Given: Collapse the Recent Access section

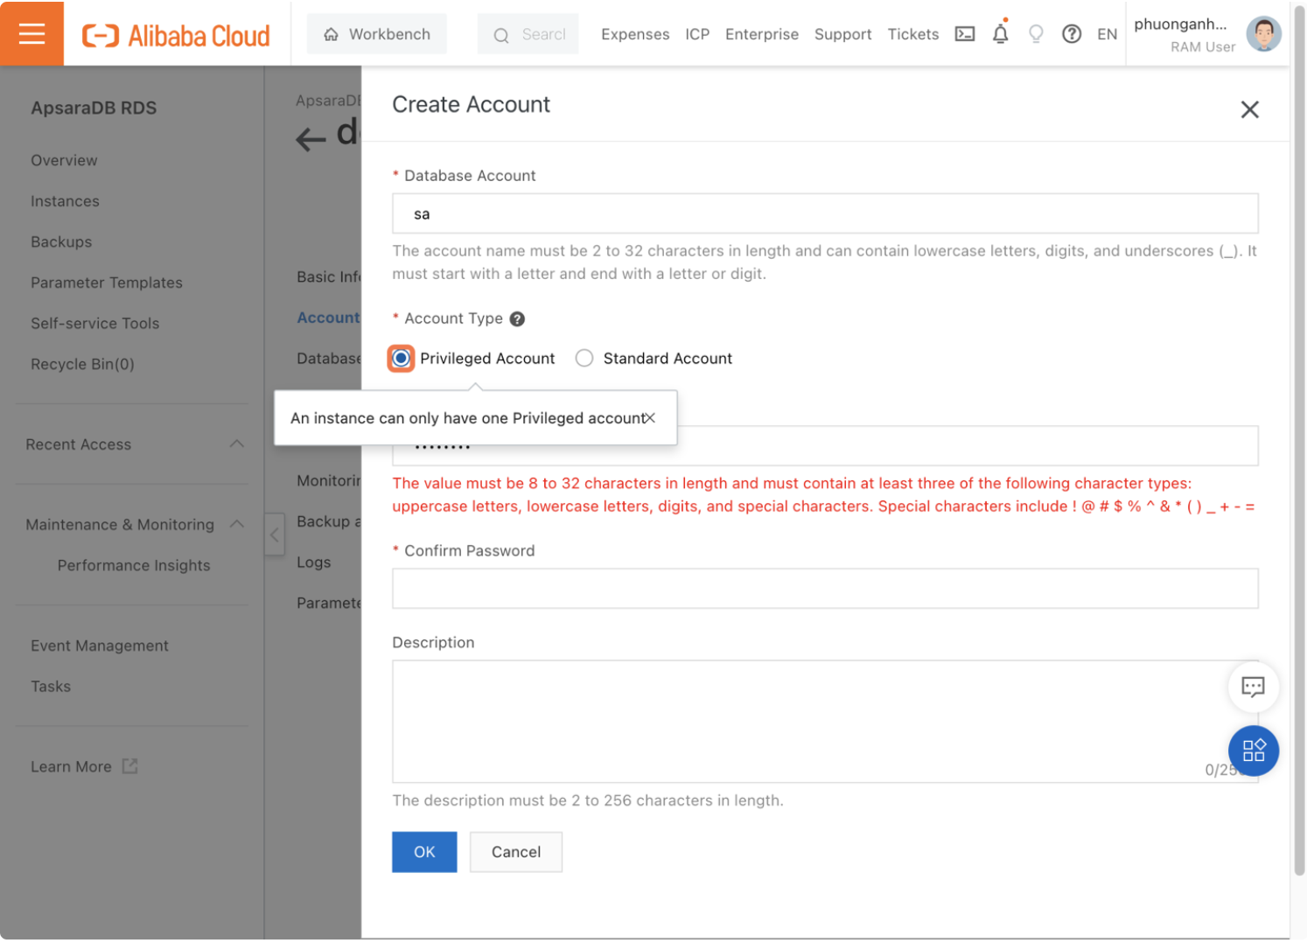Looking at the screenshot, I should tap(237, 444).
